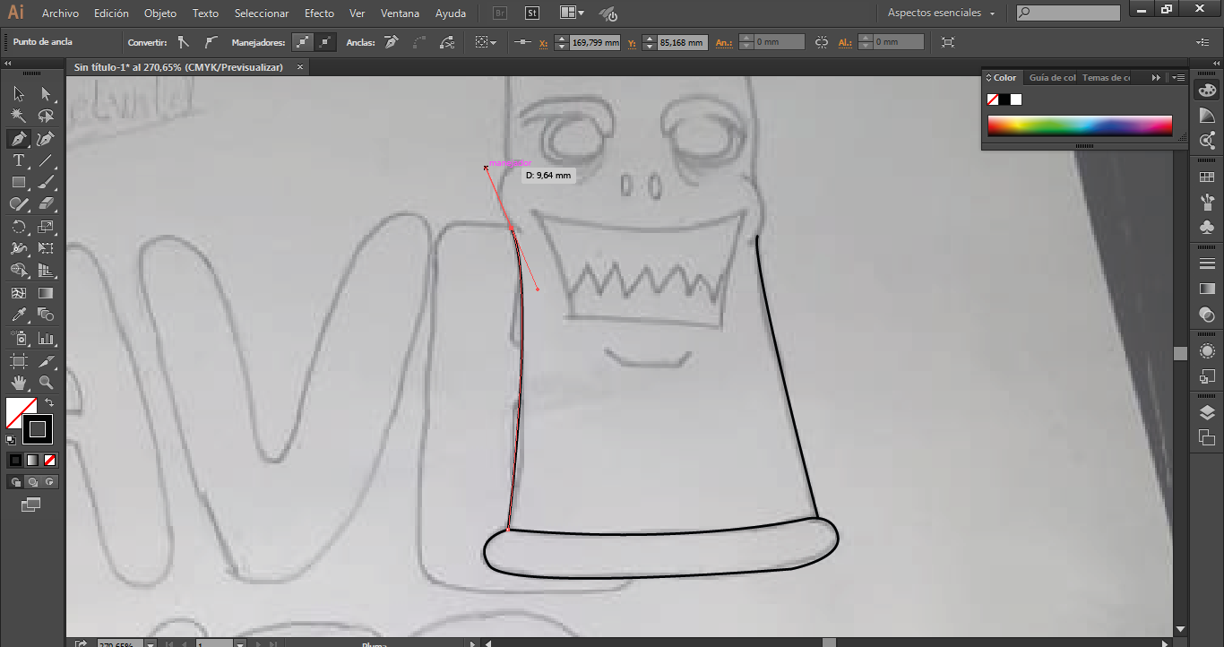
Task: Open the arrange documents dropdown
Action: 571,13
